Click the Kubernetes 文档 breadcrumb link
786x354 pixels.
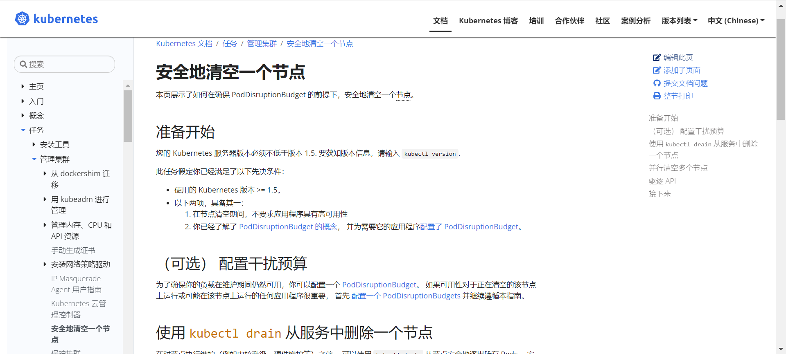click(x=184, y=44)
